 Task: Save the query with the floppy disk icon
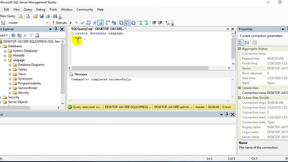point(42,16)
